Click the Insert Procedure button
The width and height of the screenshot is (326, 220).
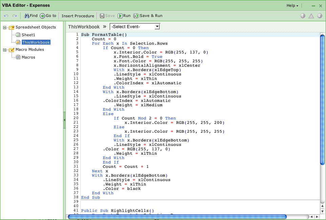point(78,16)
